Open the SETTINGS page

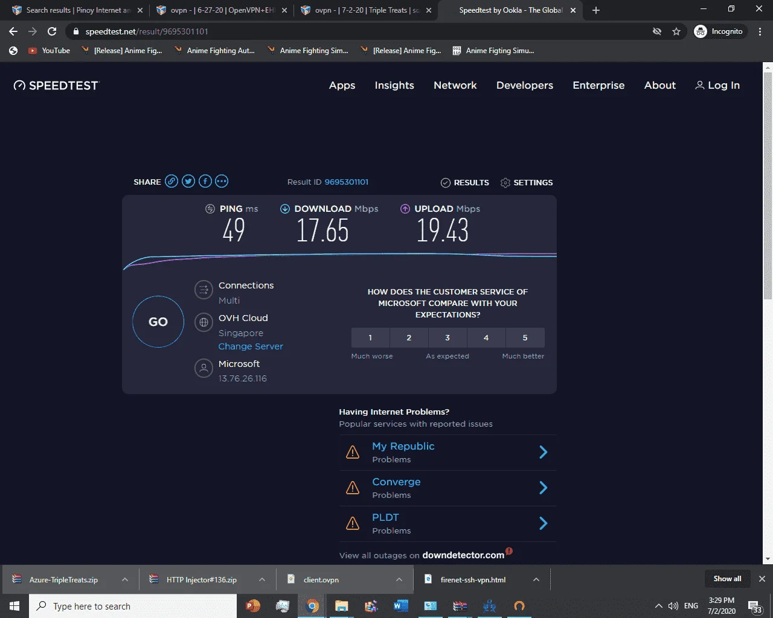click(x=527, y=182)
